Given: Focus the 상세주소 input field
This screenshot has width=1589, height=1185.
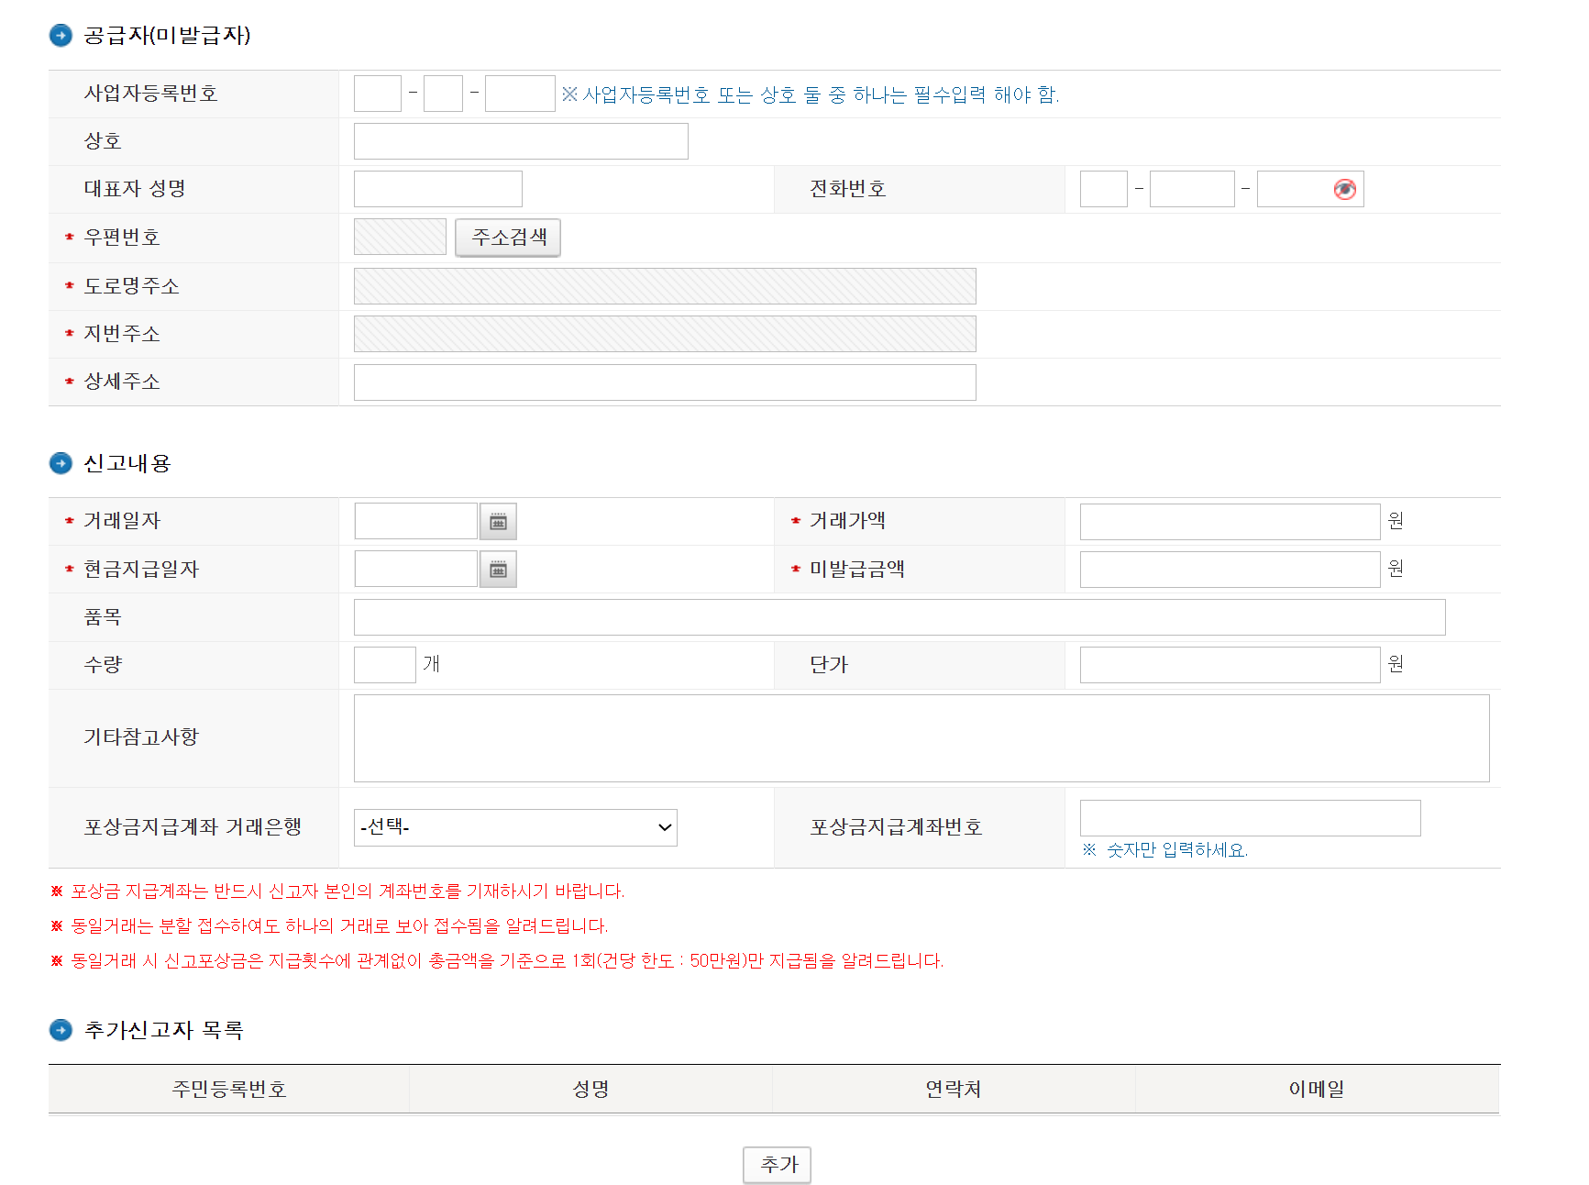Looking at the screenshot, I should pyautogui.click(x=665, y=382).
